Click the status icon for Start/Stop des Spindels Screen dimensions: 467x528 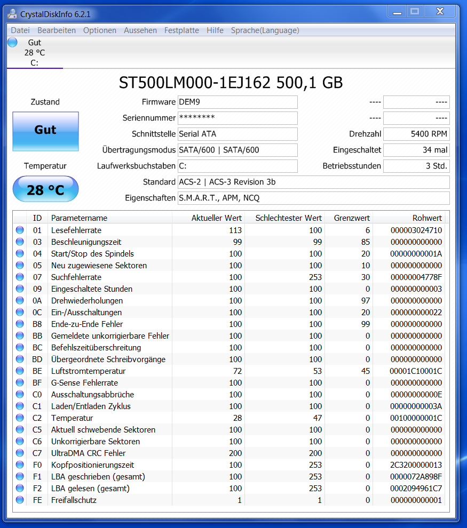pyautogui.click(x=20, y=253)
